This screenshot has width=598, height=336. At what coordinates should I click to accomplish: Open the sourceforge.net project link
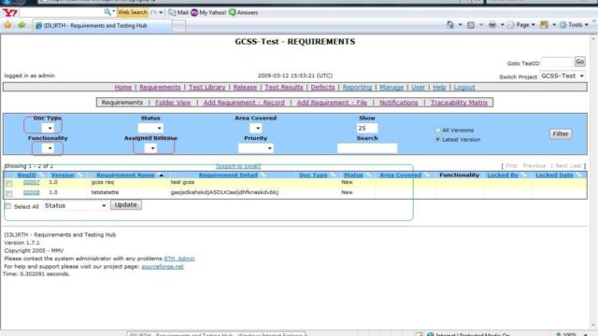click(x=163, y=267)
